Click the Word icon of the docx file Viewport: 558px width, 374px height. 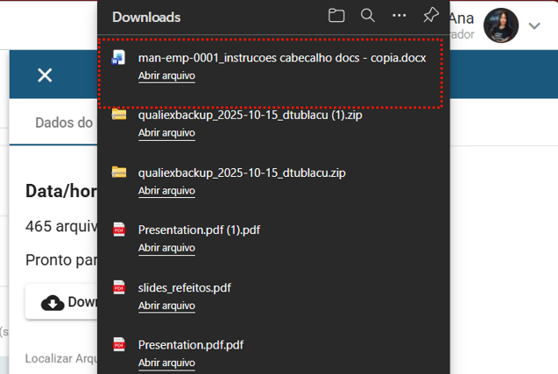(x=120, y=59)
